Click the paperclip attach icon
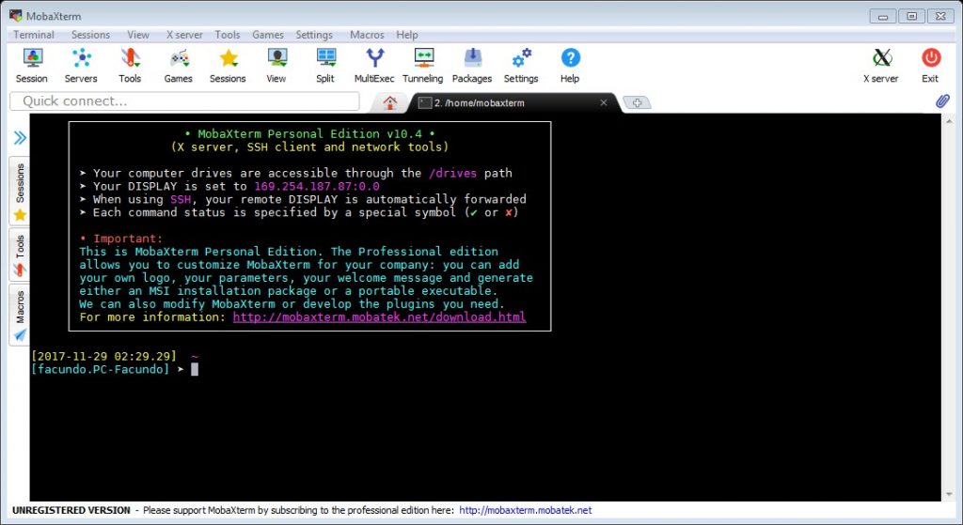Image resolution: width=963 pixels, height=525 pixels. [x=942, y=101]
